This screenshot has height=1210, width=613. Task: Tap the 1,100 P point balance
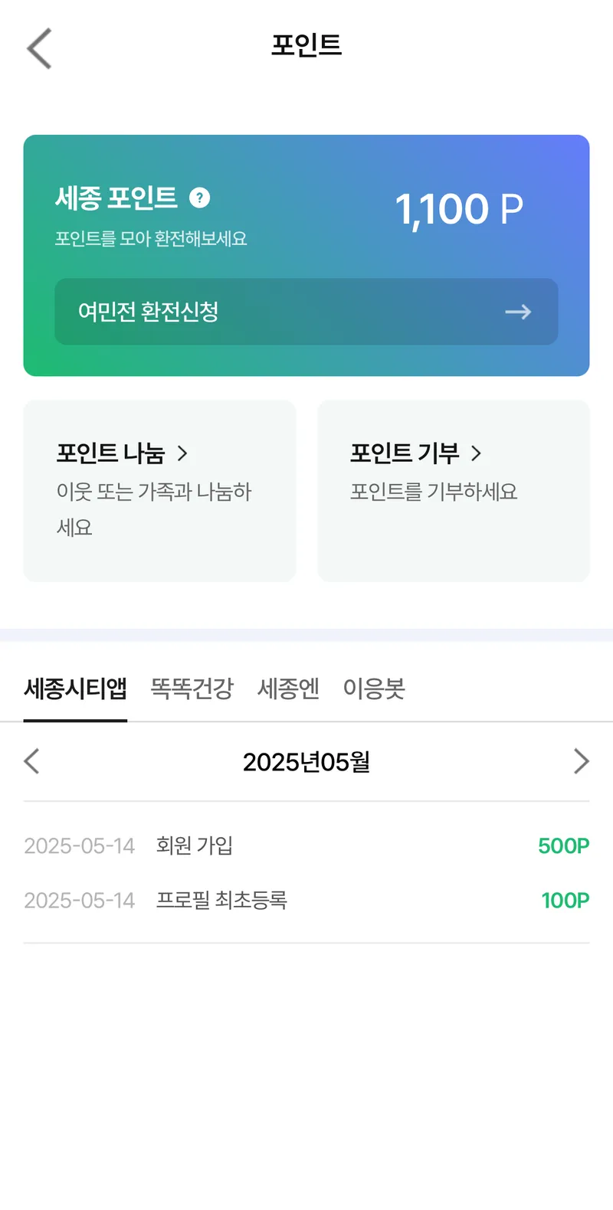tap(459, 209)
